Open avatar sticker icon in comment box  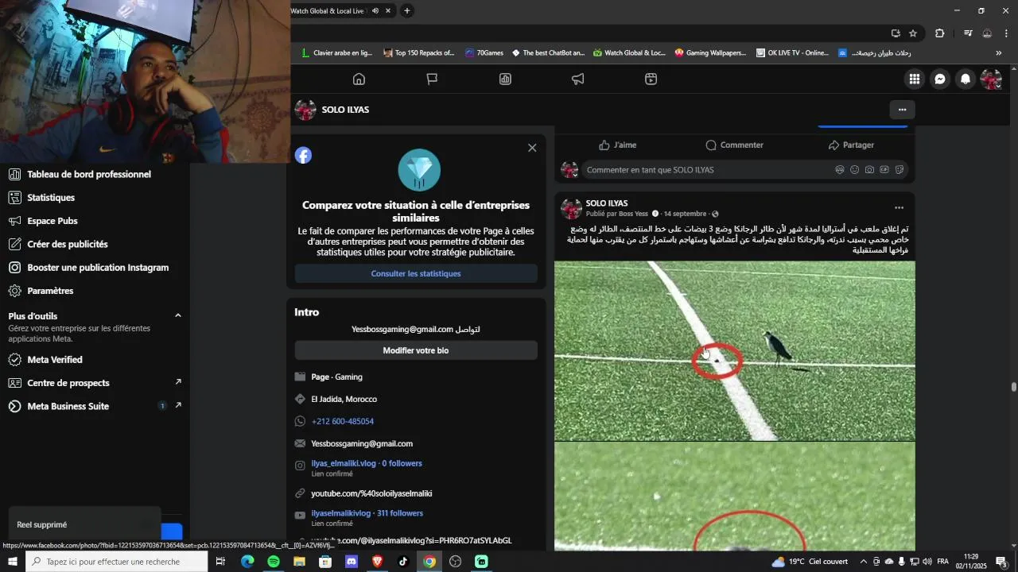[x=840, y=170]
